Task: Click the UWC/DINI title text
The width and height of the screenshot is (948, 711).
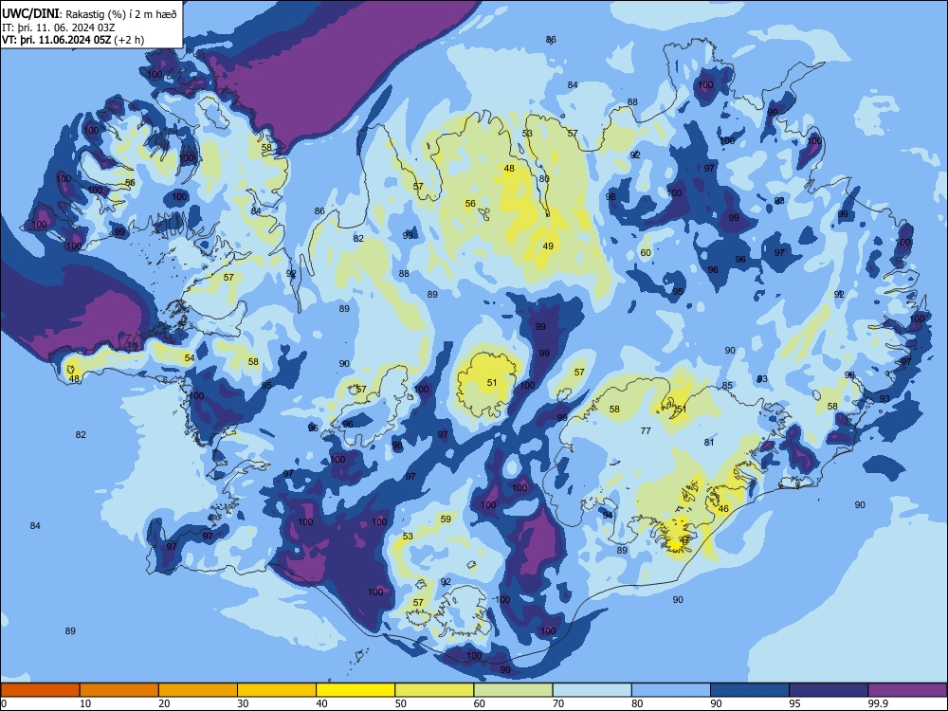Action: 31,13
